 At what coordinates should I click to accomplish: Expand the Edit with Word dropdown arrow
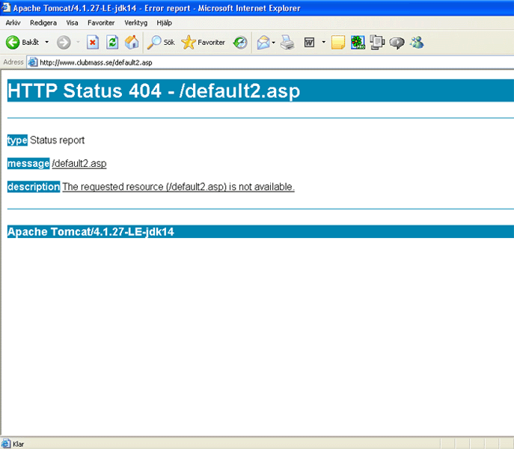tap(323, 42)
